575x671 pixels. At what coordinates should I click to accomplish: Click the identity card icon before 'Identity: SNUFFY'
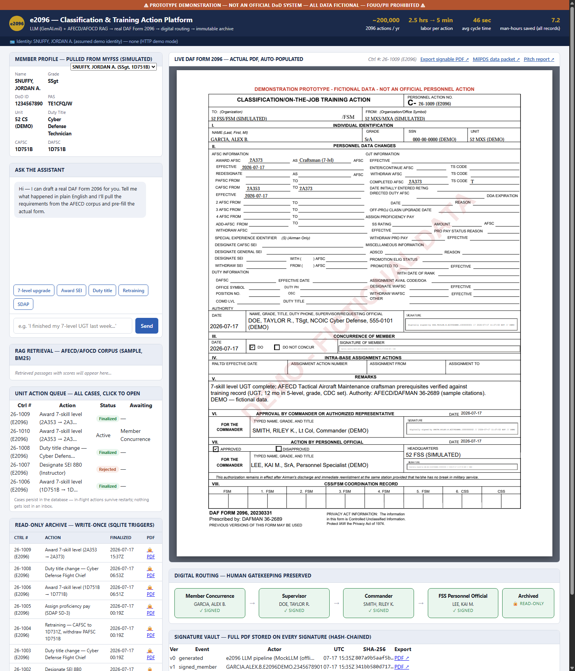tap(12, 42)
